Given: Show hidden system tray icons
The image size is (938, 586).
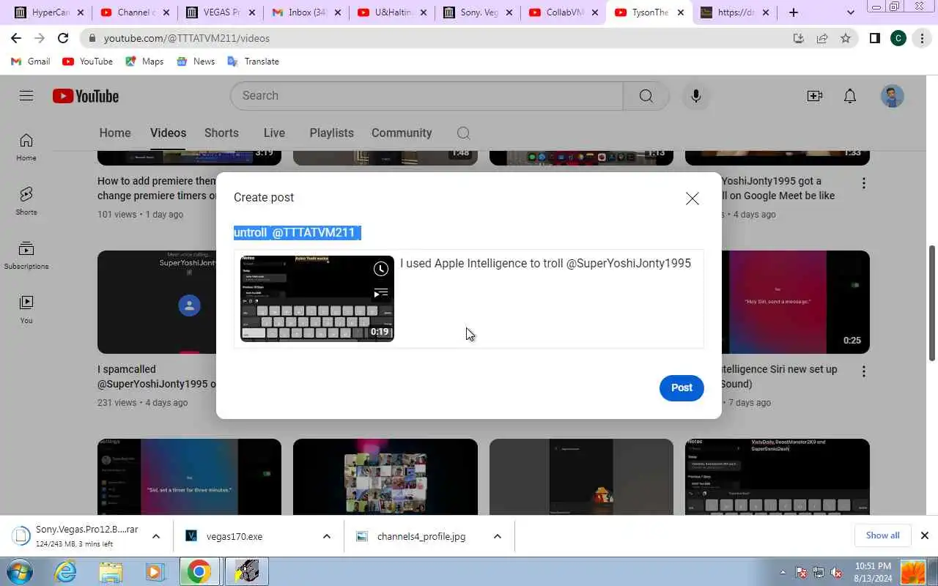Looking at the screenshot, I should (x=783, y=572).
